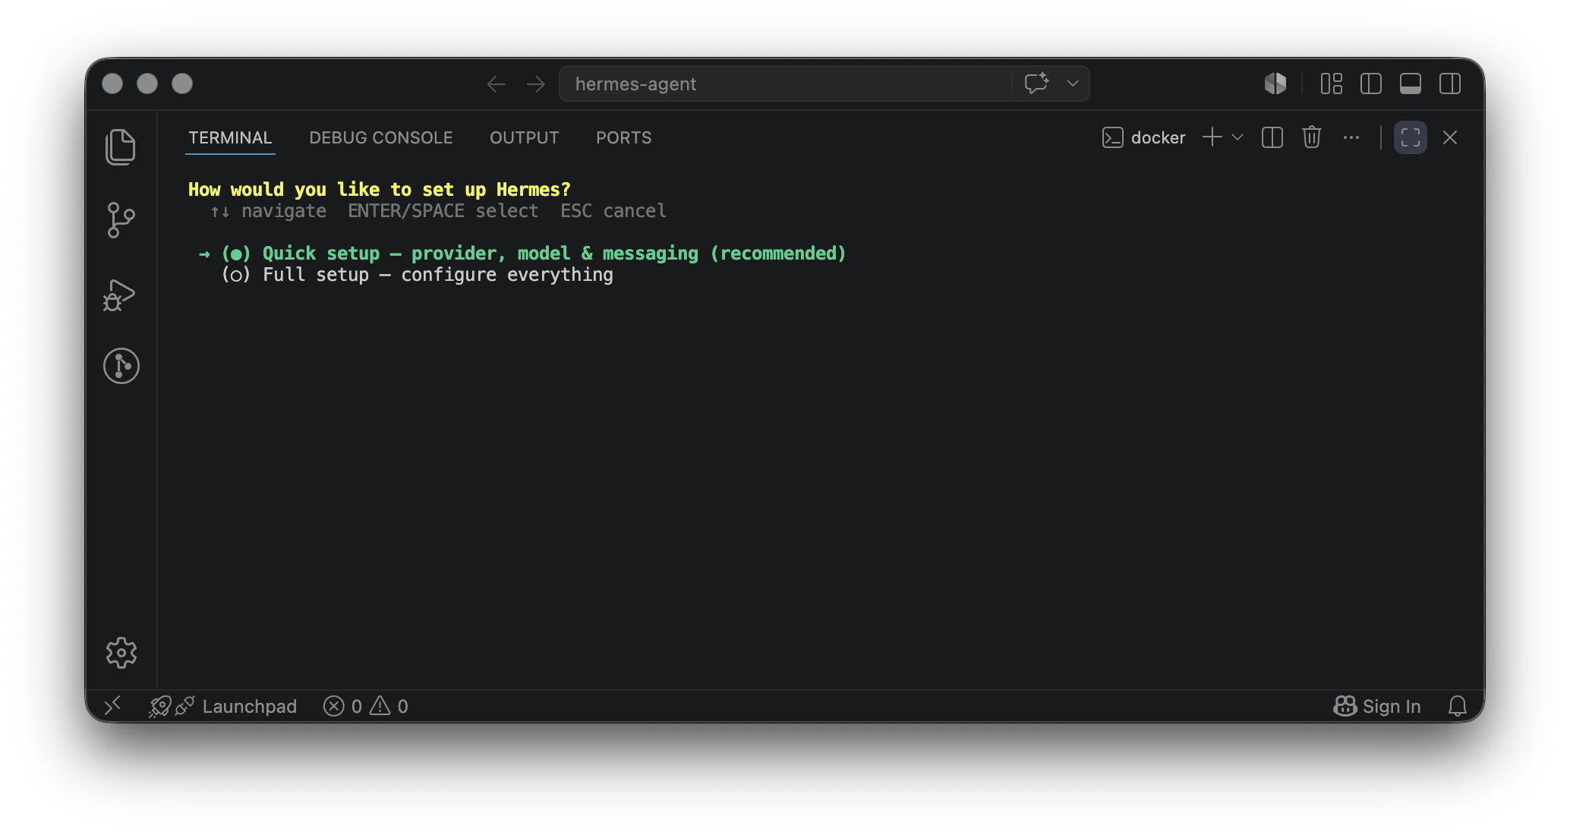This screenshot has width=1570, height=835.
Task: Open warnings count in status bar
Action: [x=389, y=707]
